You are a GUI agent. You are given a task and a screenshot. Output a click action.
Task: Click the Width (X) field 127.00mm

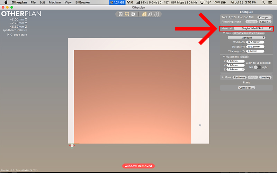pyautogui.click(x=255, y=42)
